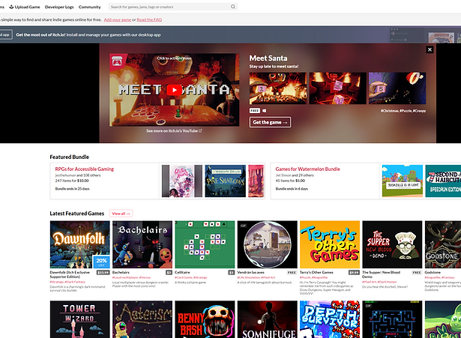Open the Somnifuge game thumbnail
Image resolution: width=461 pixels, height=338 pixels.
click(x=268, y=319)
